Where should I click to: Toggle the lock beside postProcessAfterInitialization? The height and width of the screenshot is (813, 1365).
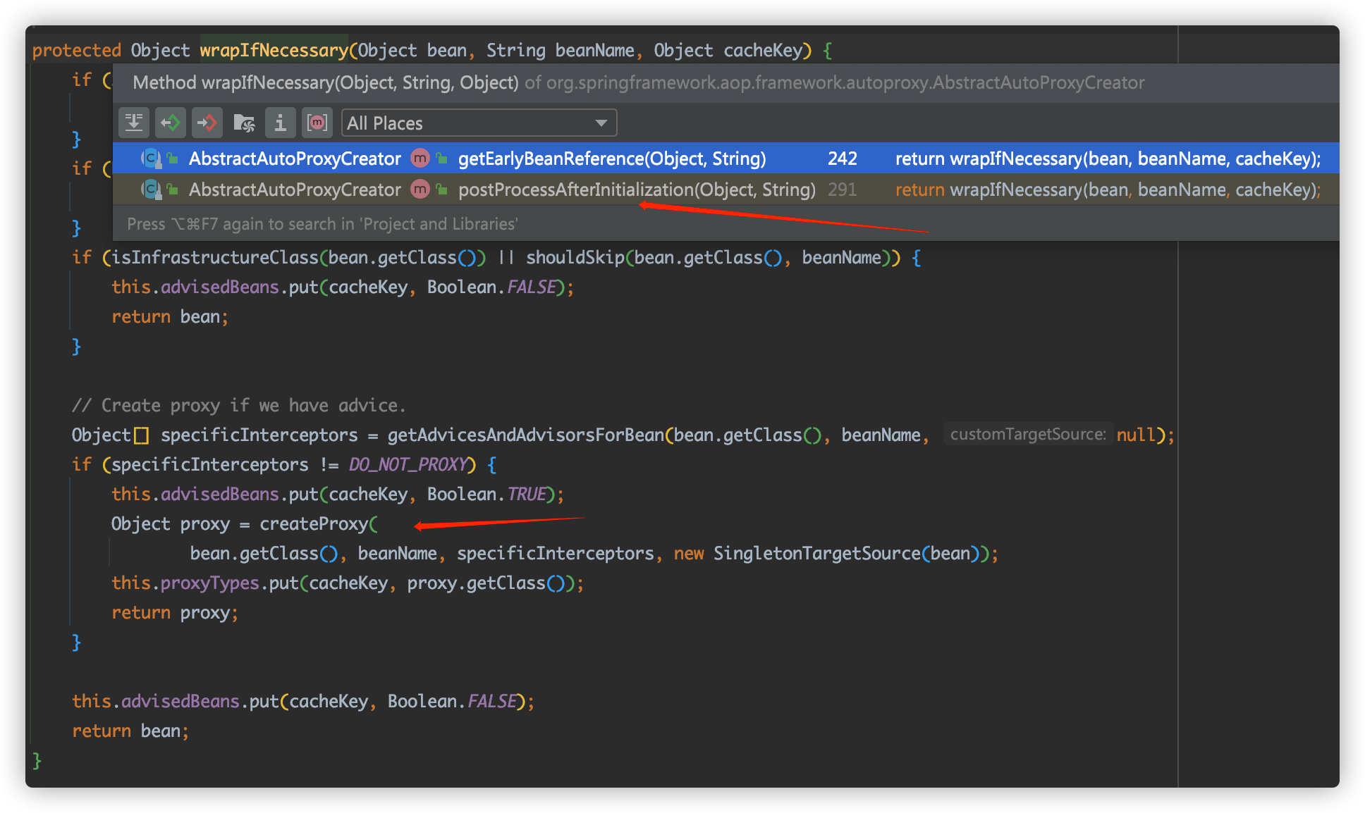point(441,190)
